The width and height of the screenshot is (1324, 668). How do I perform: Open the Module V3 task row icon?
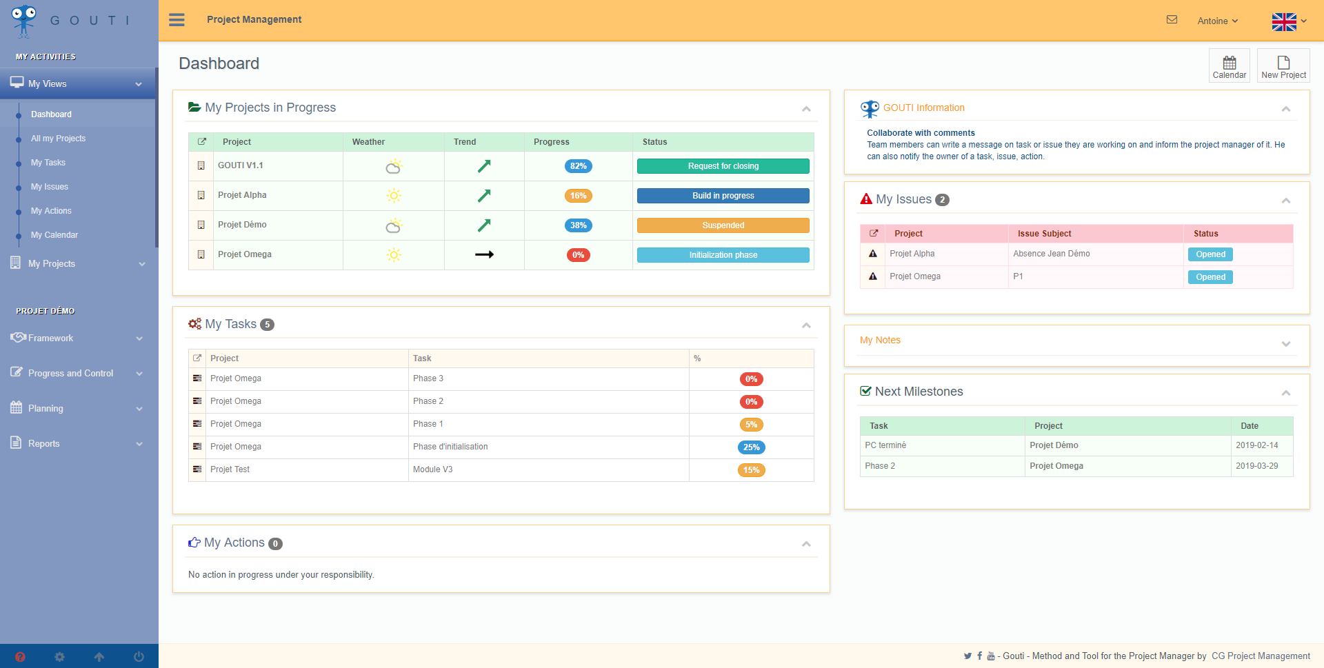(x=197, y=469)
